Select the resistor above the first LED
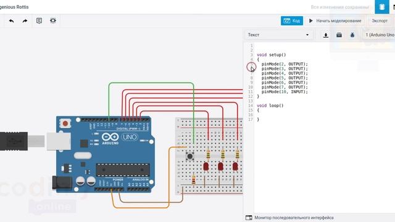395x222 pixels. [208, 154]
